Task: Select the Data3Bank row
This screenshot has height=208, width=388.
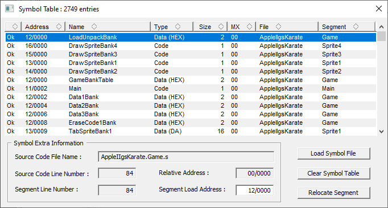Action: pyautogui.click(x=191, y=115)
